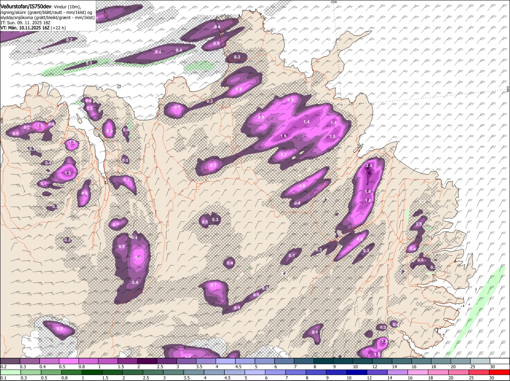Image resolution: width=510 pixels, height=381 pixels.
Task: Click the darkest purple 2–2.5 swatch in the upper scale
Action: [147, 361]
